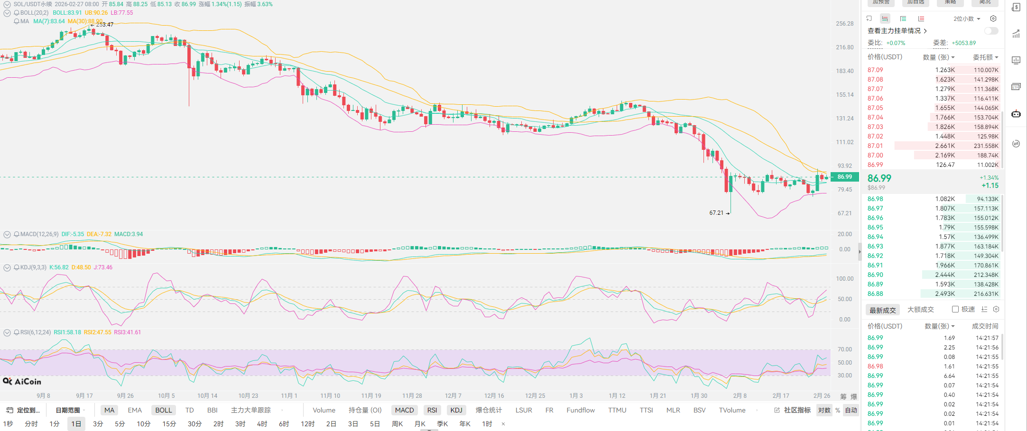Viewport: 1027px width, 431px height.
Task: Click 查看主力挂单情况 link
Action: (x=897, y=31)
